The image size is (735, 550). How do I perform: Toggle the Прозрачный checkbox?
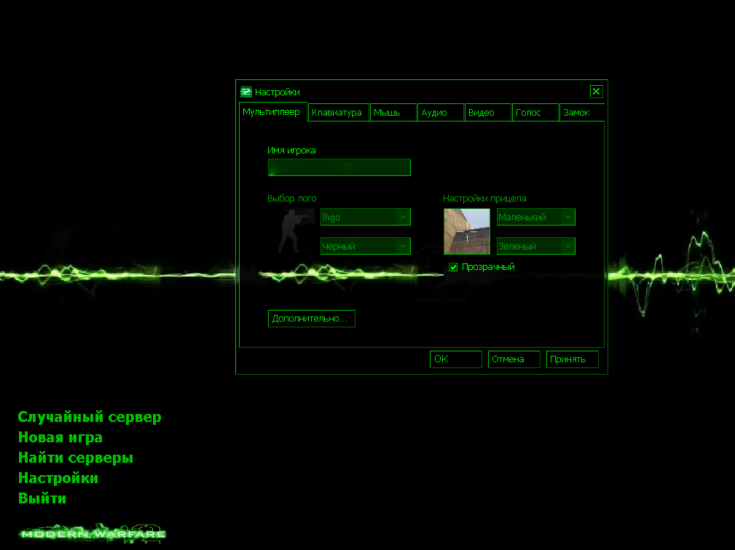[453, 267]
